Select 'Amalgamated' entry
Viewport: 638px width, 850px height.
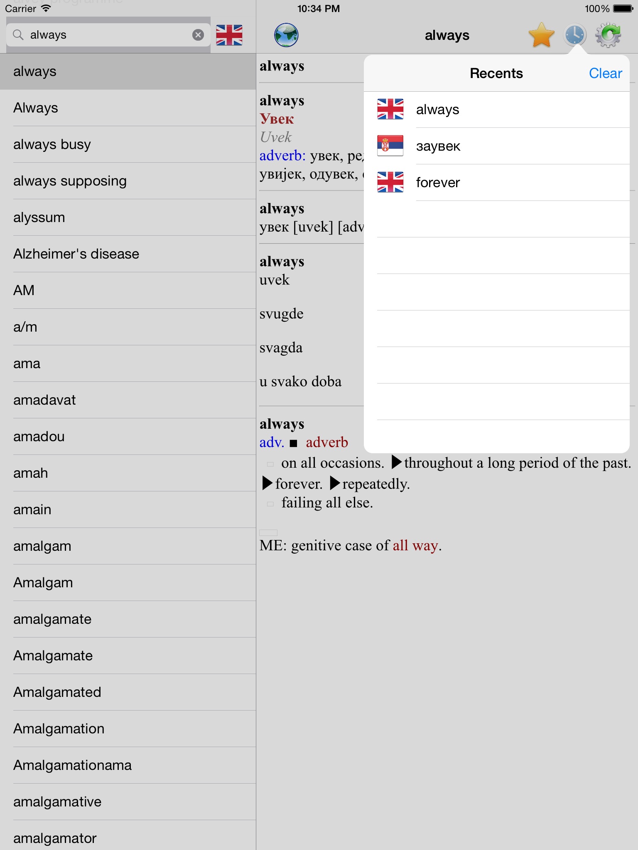pos(128,692)
